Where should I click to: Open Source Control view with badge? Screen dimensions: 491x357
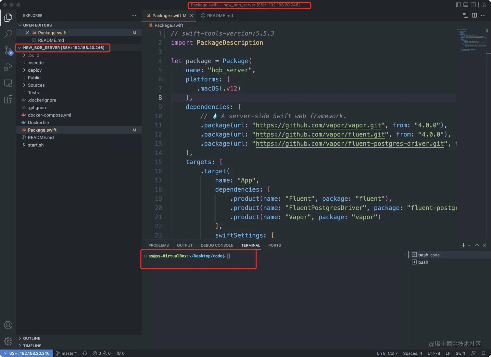pos(8,50)
